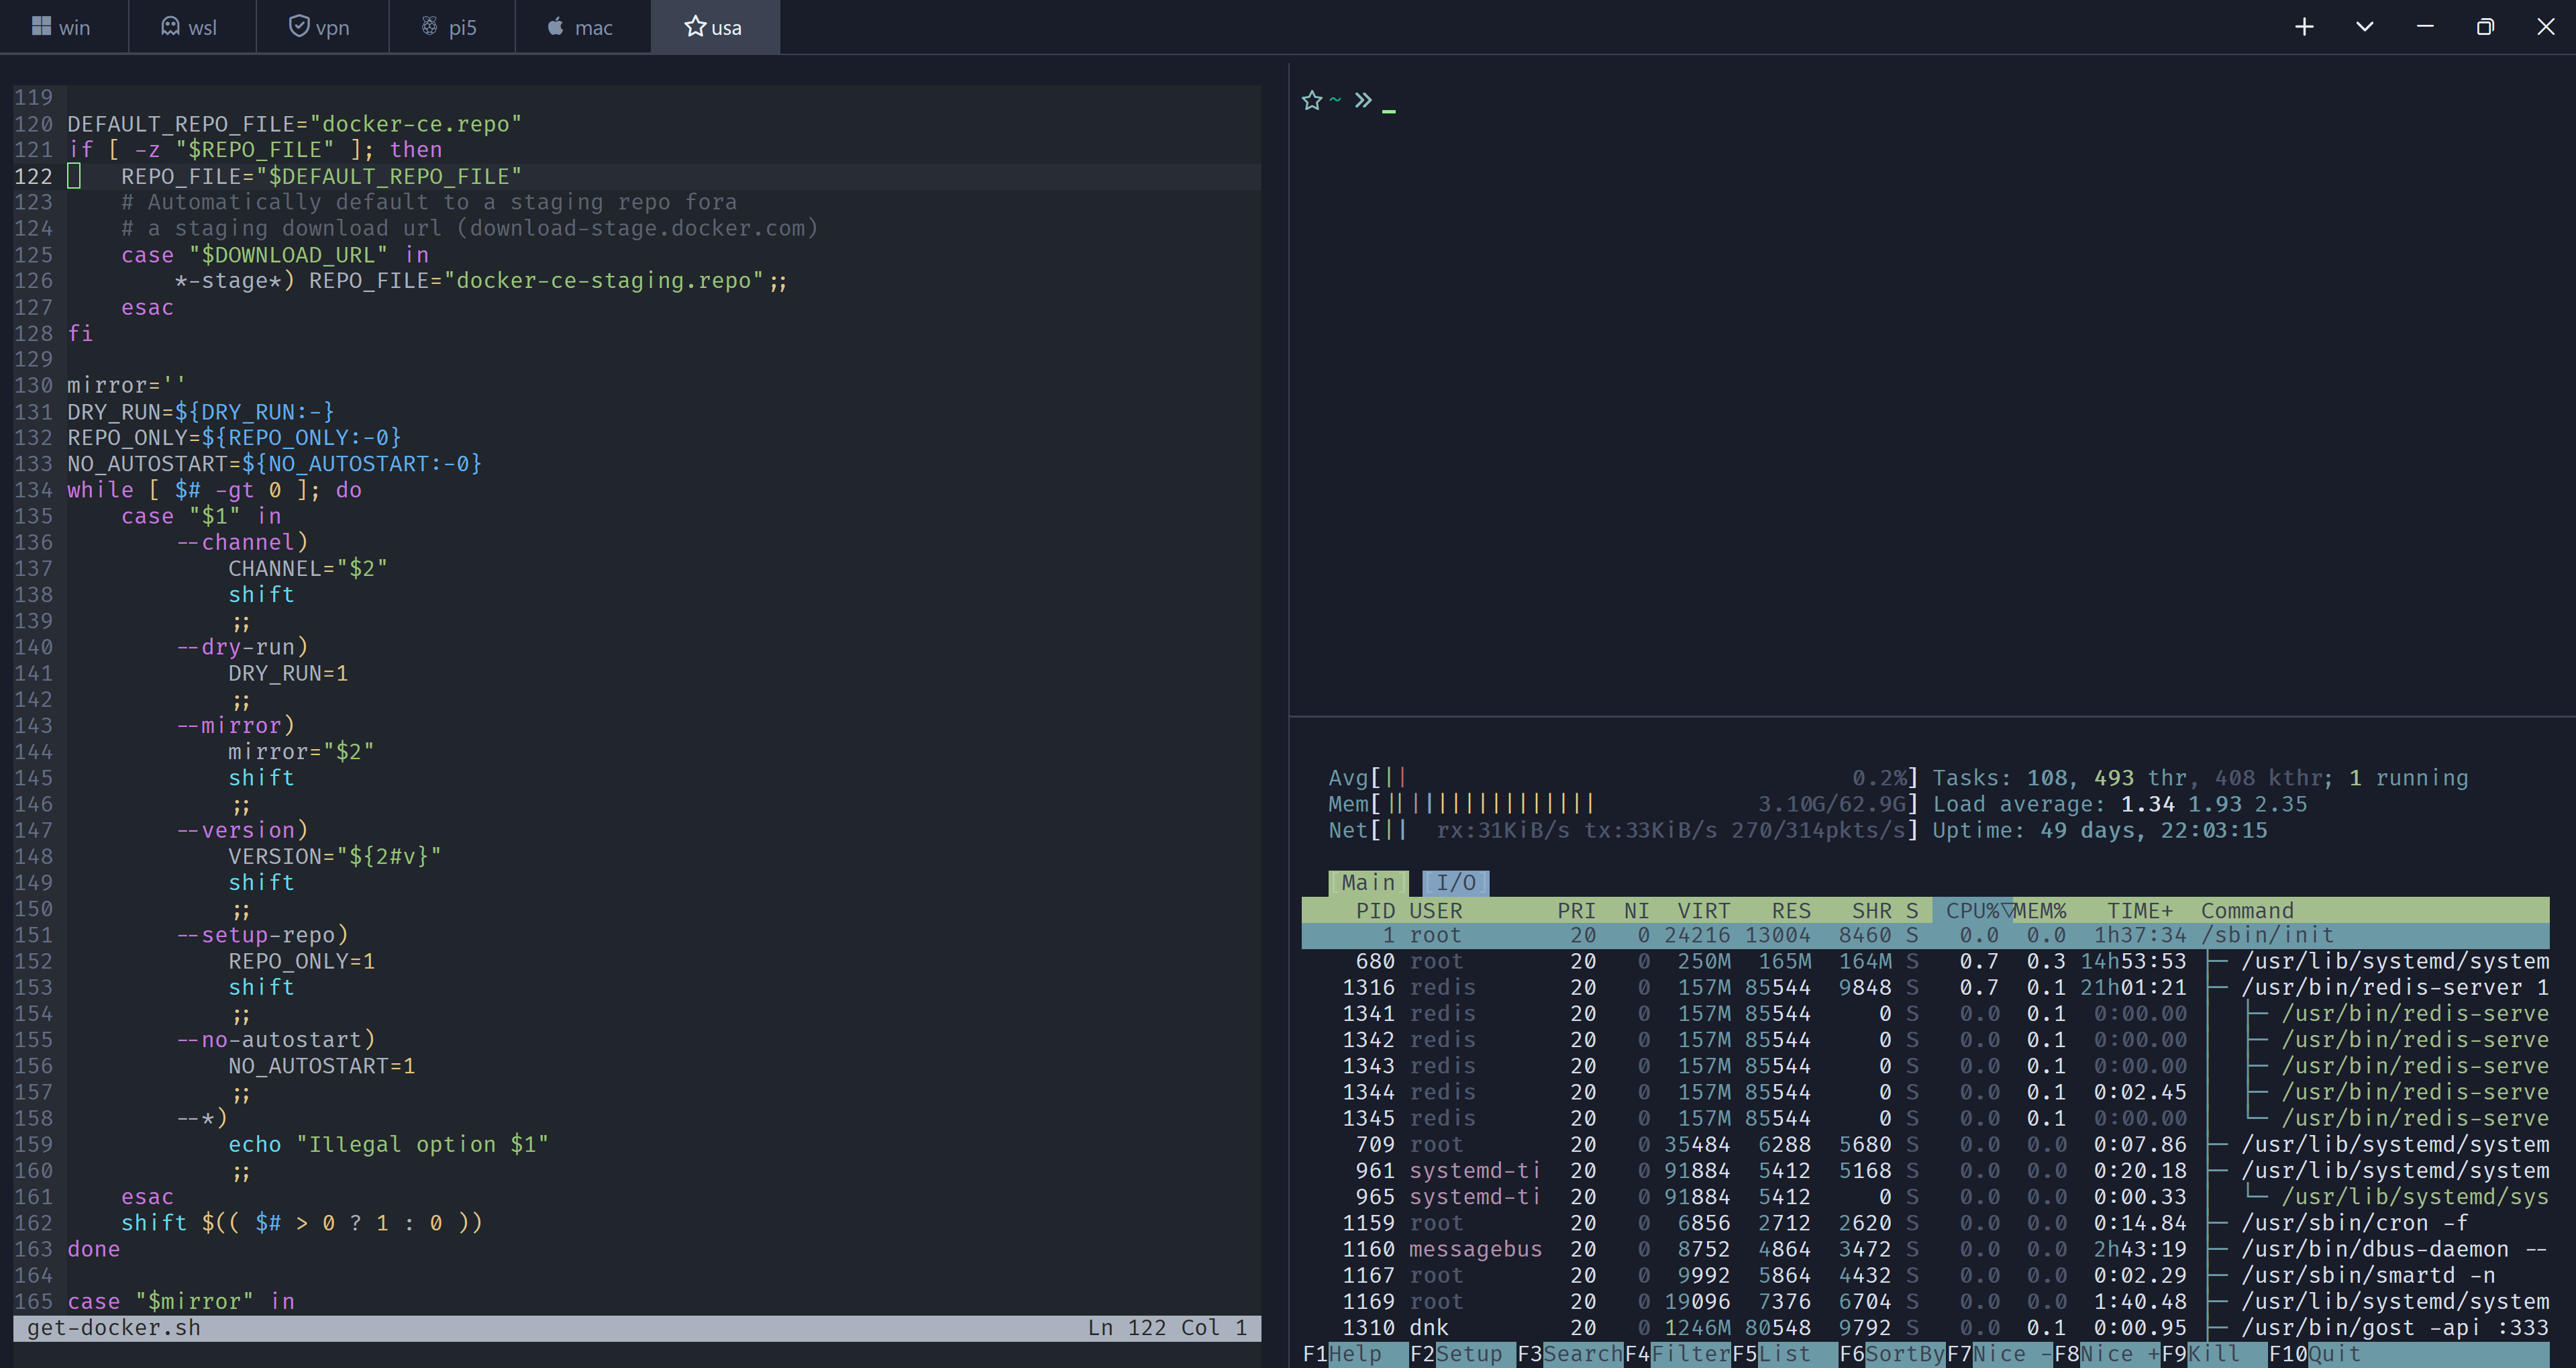Select process 1316 redis-server row

point(1925,987)
